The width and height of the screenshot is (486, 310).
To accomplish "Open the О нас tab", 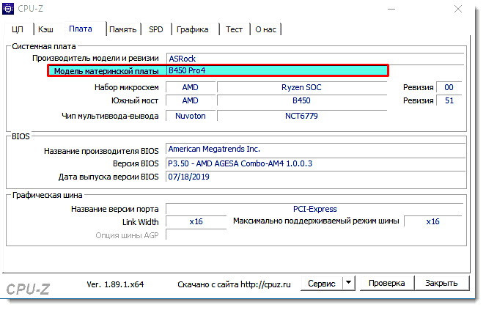I will (265, 29).
